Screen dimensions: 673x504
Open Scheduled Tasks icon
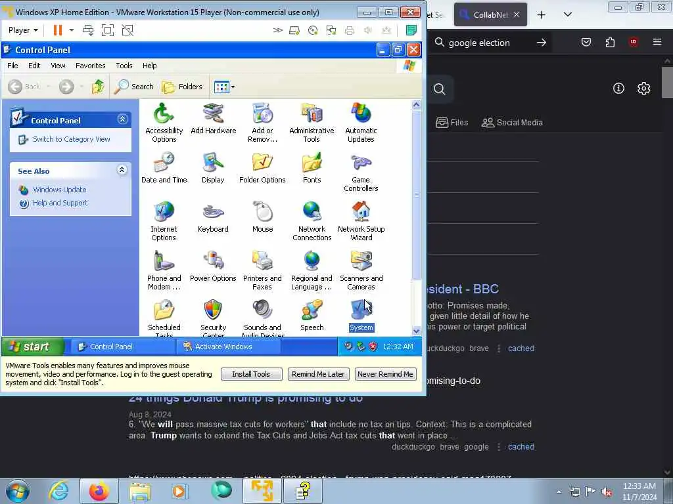[x=164, y=318]
